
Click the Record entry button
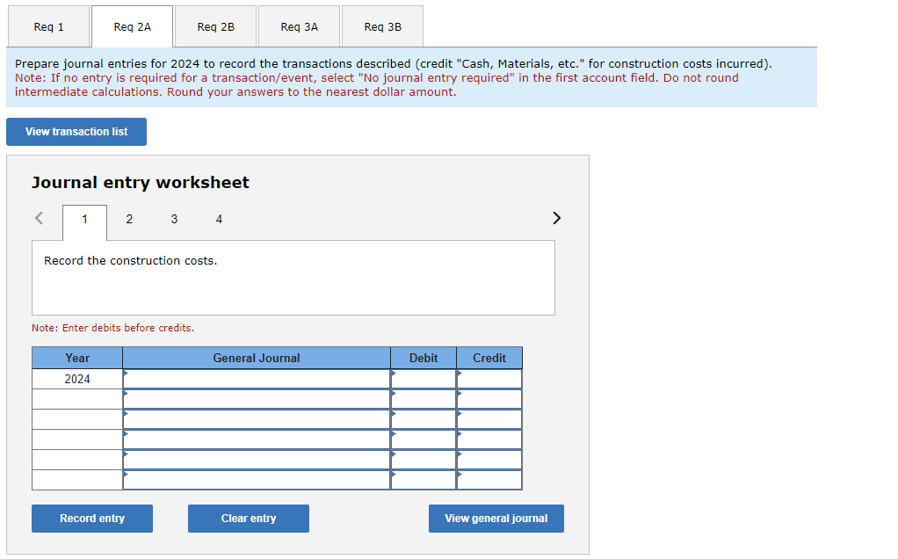91,518
